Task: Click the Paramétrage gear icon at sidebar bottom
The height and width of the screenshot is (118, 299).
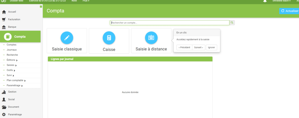Action: click(4, 114)
